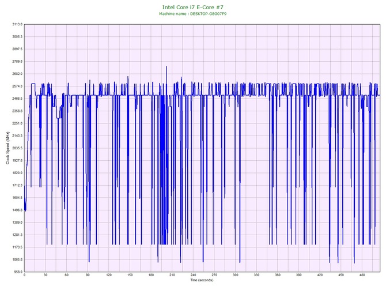Click the 330 seconds time axis label
386x290 pixels.
pyautogui.click(x=256, y=275)
